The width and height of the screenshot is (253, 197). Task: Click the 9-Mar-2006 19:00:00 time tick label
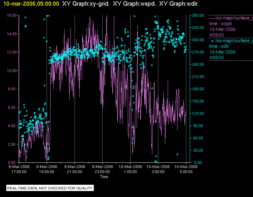(47, 169)
